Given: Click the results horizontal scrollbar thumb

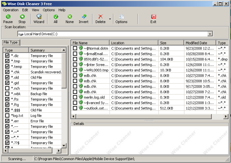Looking at the screenshot, I should (144, 116).
